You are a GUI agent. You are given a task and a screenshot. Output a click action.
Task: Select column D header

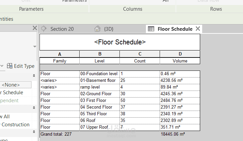point(180,54)
